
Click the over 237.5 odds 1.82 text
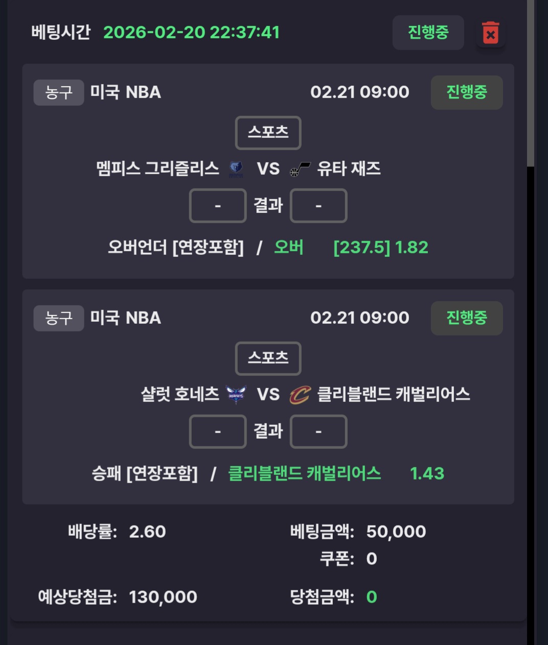tap(380, 248)
